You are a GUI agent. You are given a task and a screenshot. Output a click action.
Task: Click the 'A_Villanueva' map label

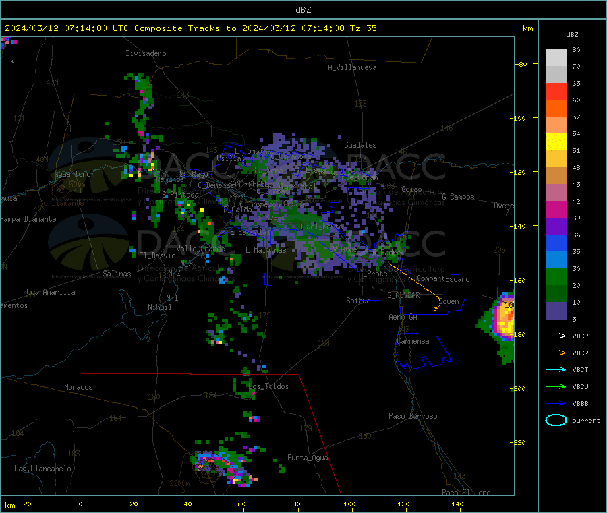click(352, 67)
